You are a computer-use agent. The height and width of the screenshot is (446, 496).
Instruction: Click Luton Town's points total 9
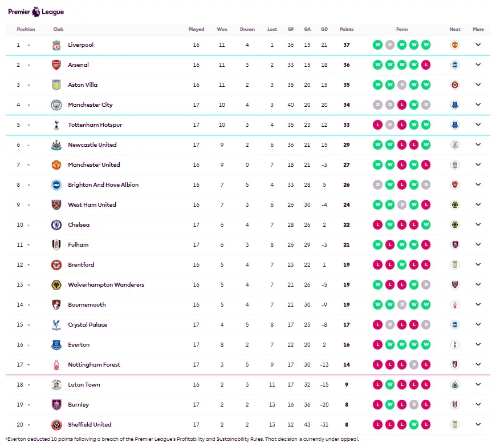point(347,384)
